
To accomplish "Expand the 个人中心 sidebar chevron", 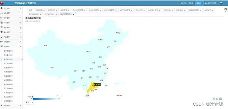I will (20, 8).
